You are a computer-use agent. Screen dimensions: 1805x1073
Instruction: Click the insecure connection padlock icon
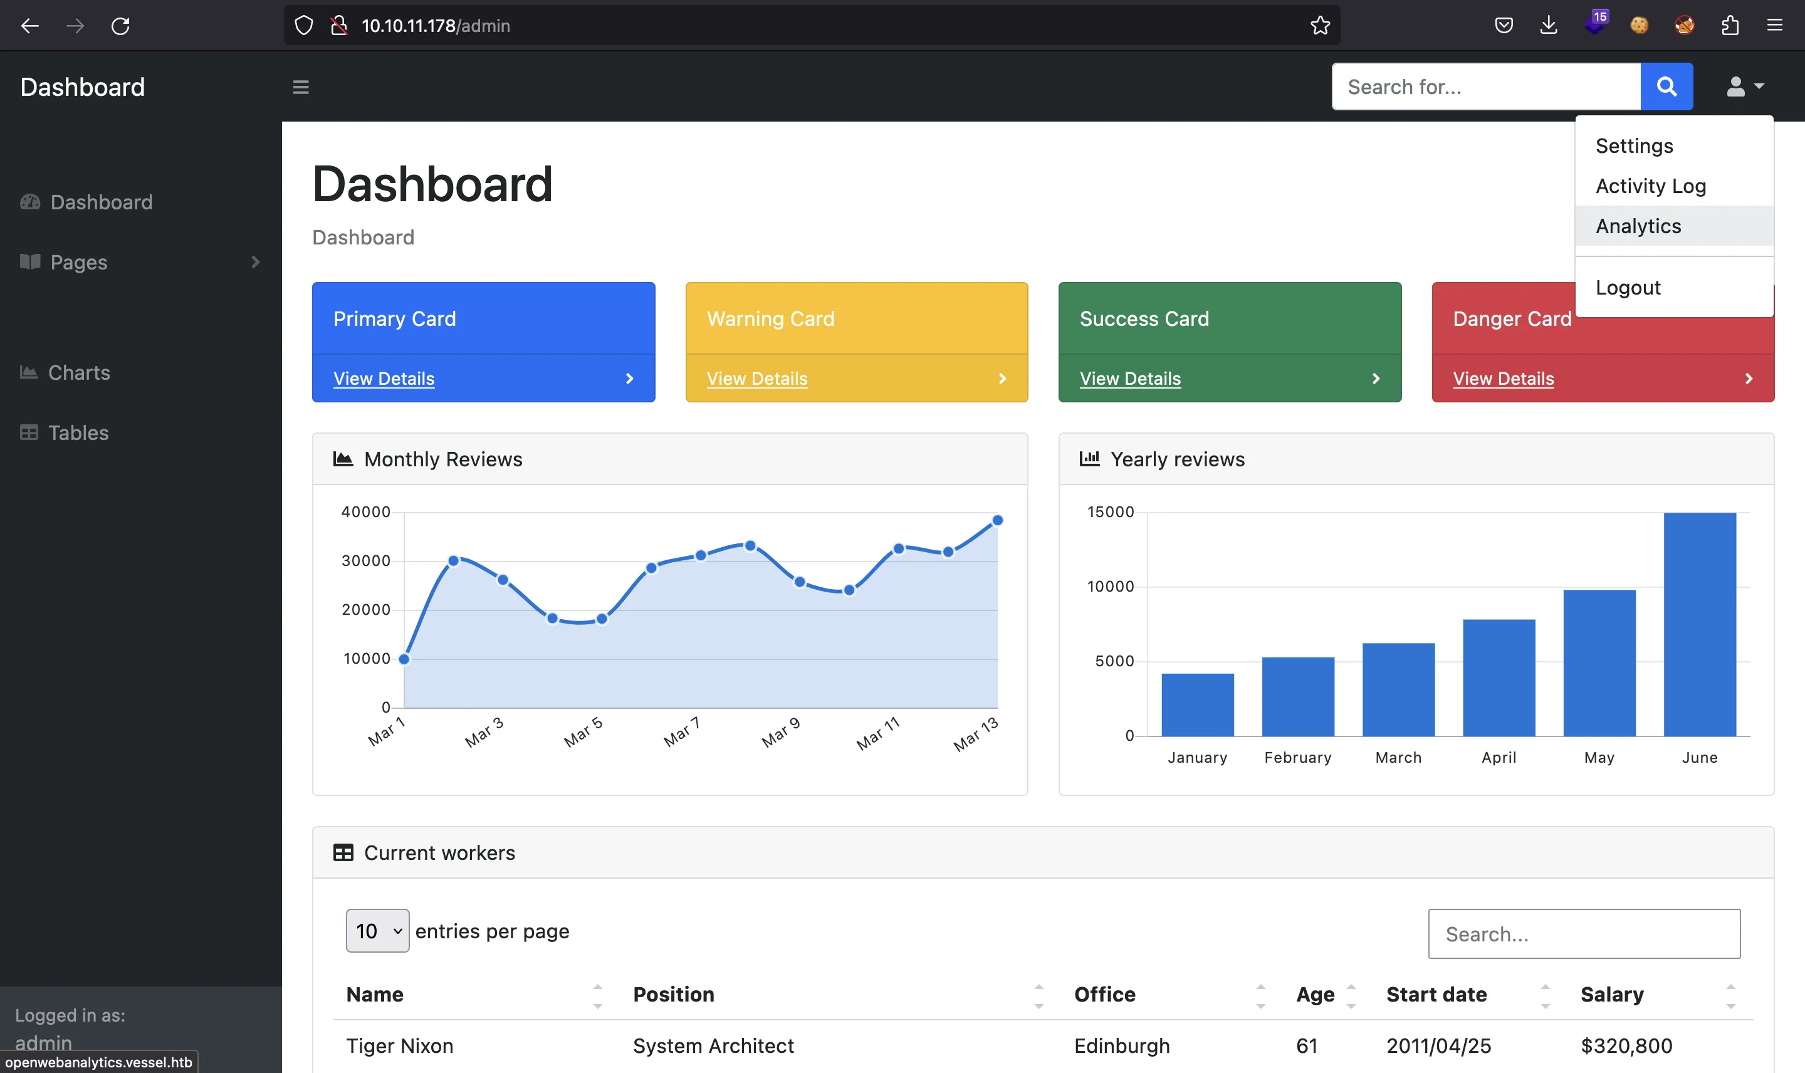click(339, 26)
